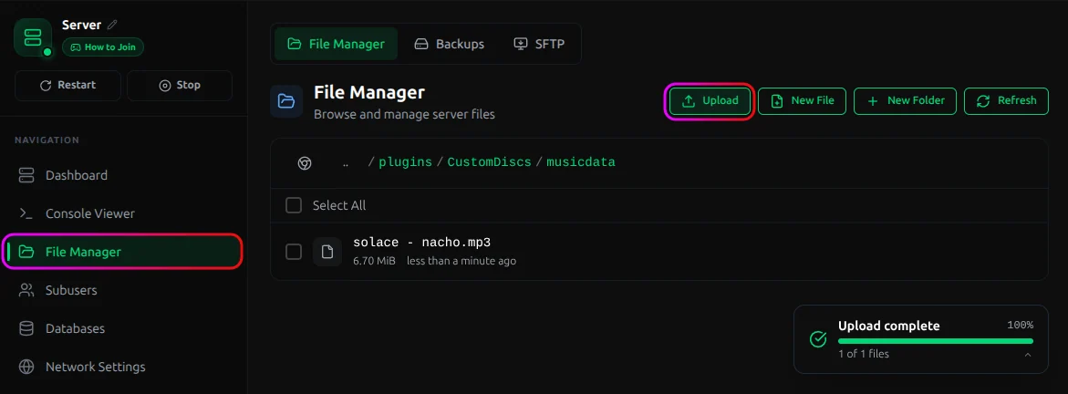Navigate to plugins folder in breadcrumb
Viewport: 1068px width, 394px height.
tap(405, 163)
